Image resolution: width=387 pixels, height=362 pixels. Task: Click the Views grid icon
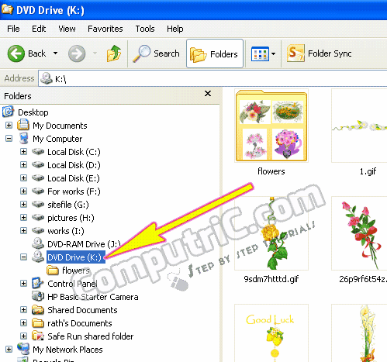click(x=260, y=53)
